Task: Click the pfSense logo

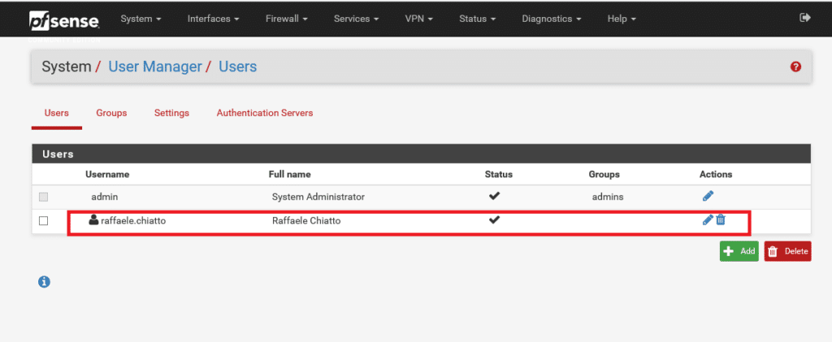Action: click(64, 20)
